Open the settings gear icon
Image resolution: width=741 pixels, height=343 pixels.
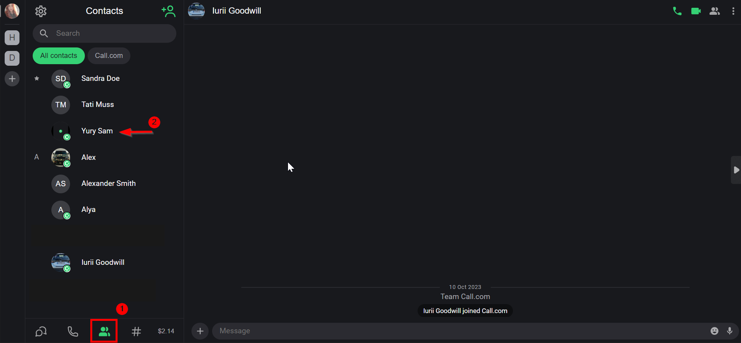pyautogui.click(x=41, y=11)
